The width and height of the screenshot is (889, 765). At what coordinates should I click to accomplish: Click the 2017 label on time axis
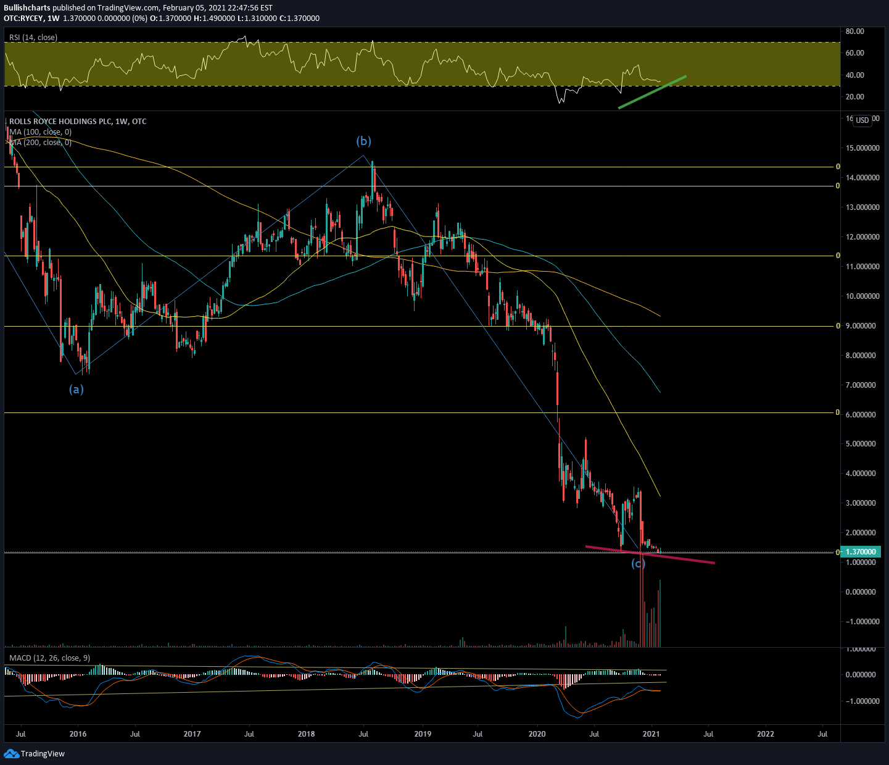pyautogui.click(x=192, y=734)
